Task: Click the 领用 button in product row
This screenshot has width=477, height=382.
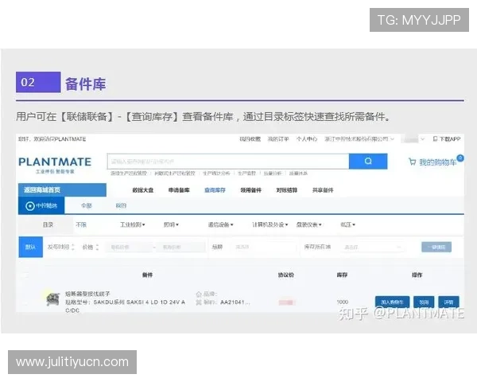Action: [424, 302]
